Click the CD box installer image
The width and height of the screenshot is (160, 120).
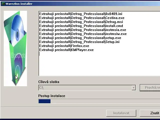[15, 48]
